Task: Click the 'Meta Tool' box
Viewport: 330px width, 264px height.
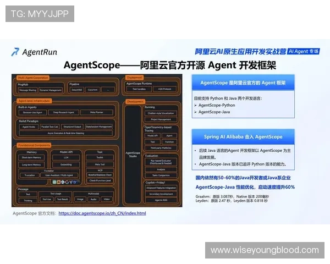Action: coord(100,164)
